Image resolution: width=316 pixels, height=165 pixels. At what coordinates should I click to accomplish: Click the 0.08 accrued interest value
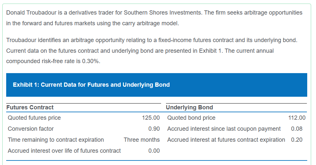click(x=296, y=129)
